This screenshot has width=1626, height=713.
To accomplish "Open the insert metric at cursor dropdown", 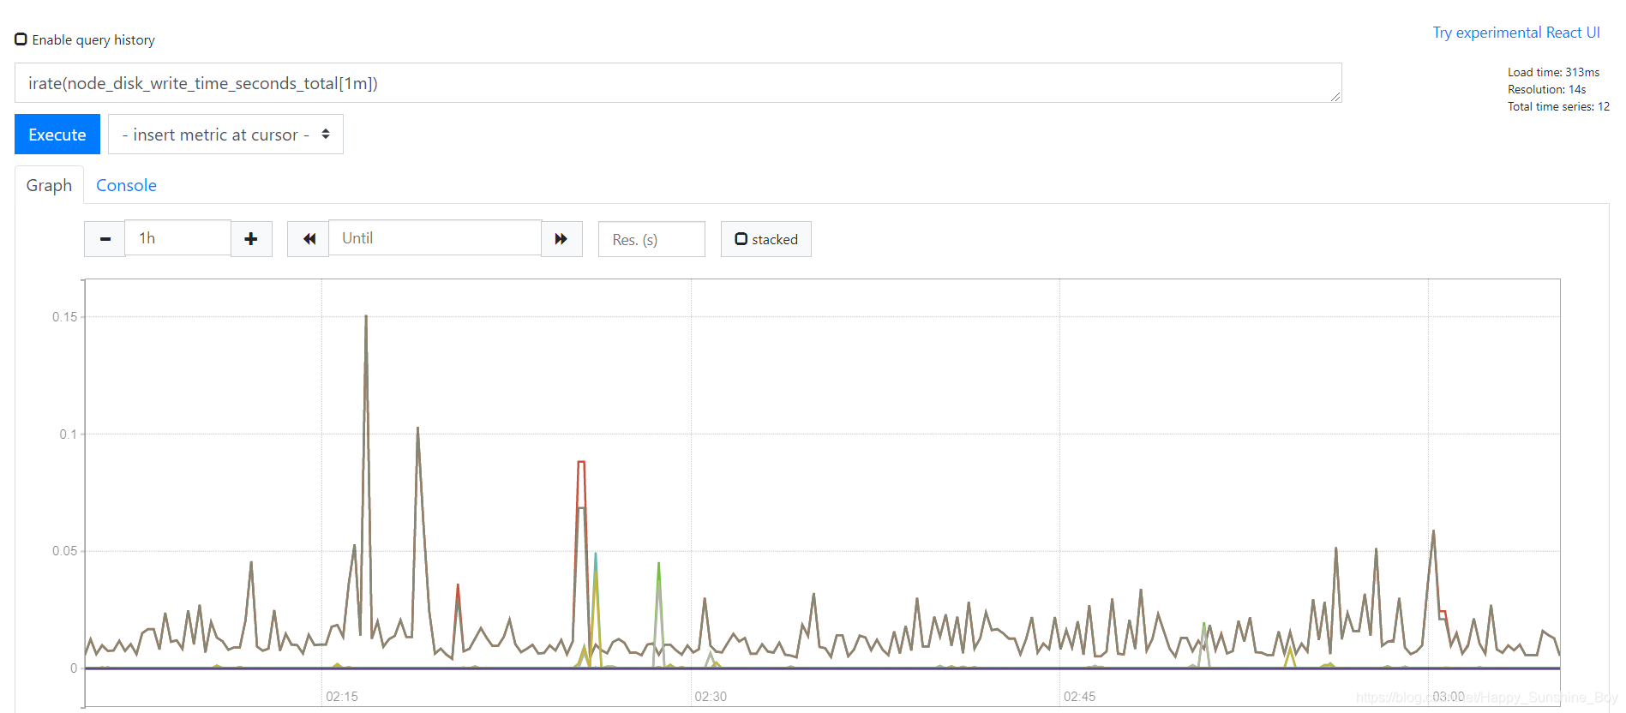I will coord(225,135).
